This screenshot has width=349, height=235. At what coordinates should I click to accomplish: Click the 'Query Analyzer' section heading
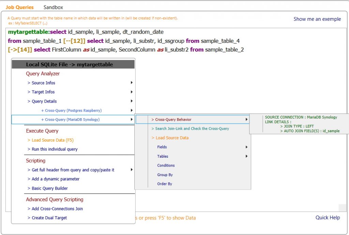43,74
